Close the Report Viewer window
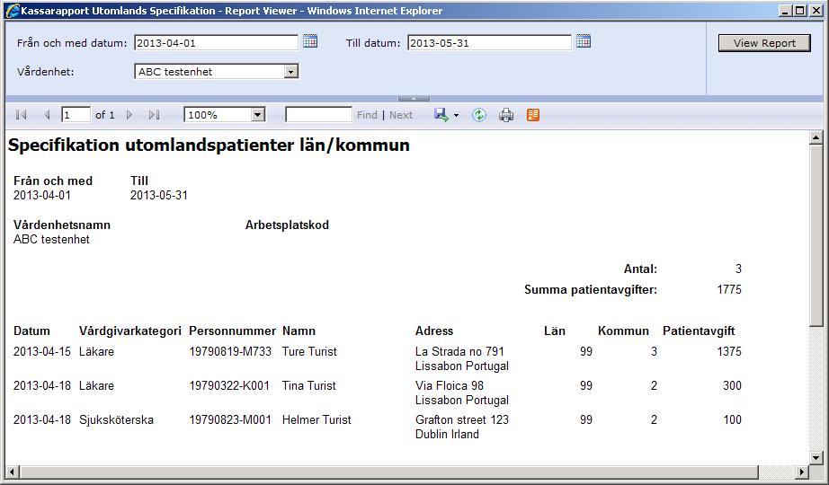This screenshot has width=829, height=485. click(816, 11)
